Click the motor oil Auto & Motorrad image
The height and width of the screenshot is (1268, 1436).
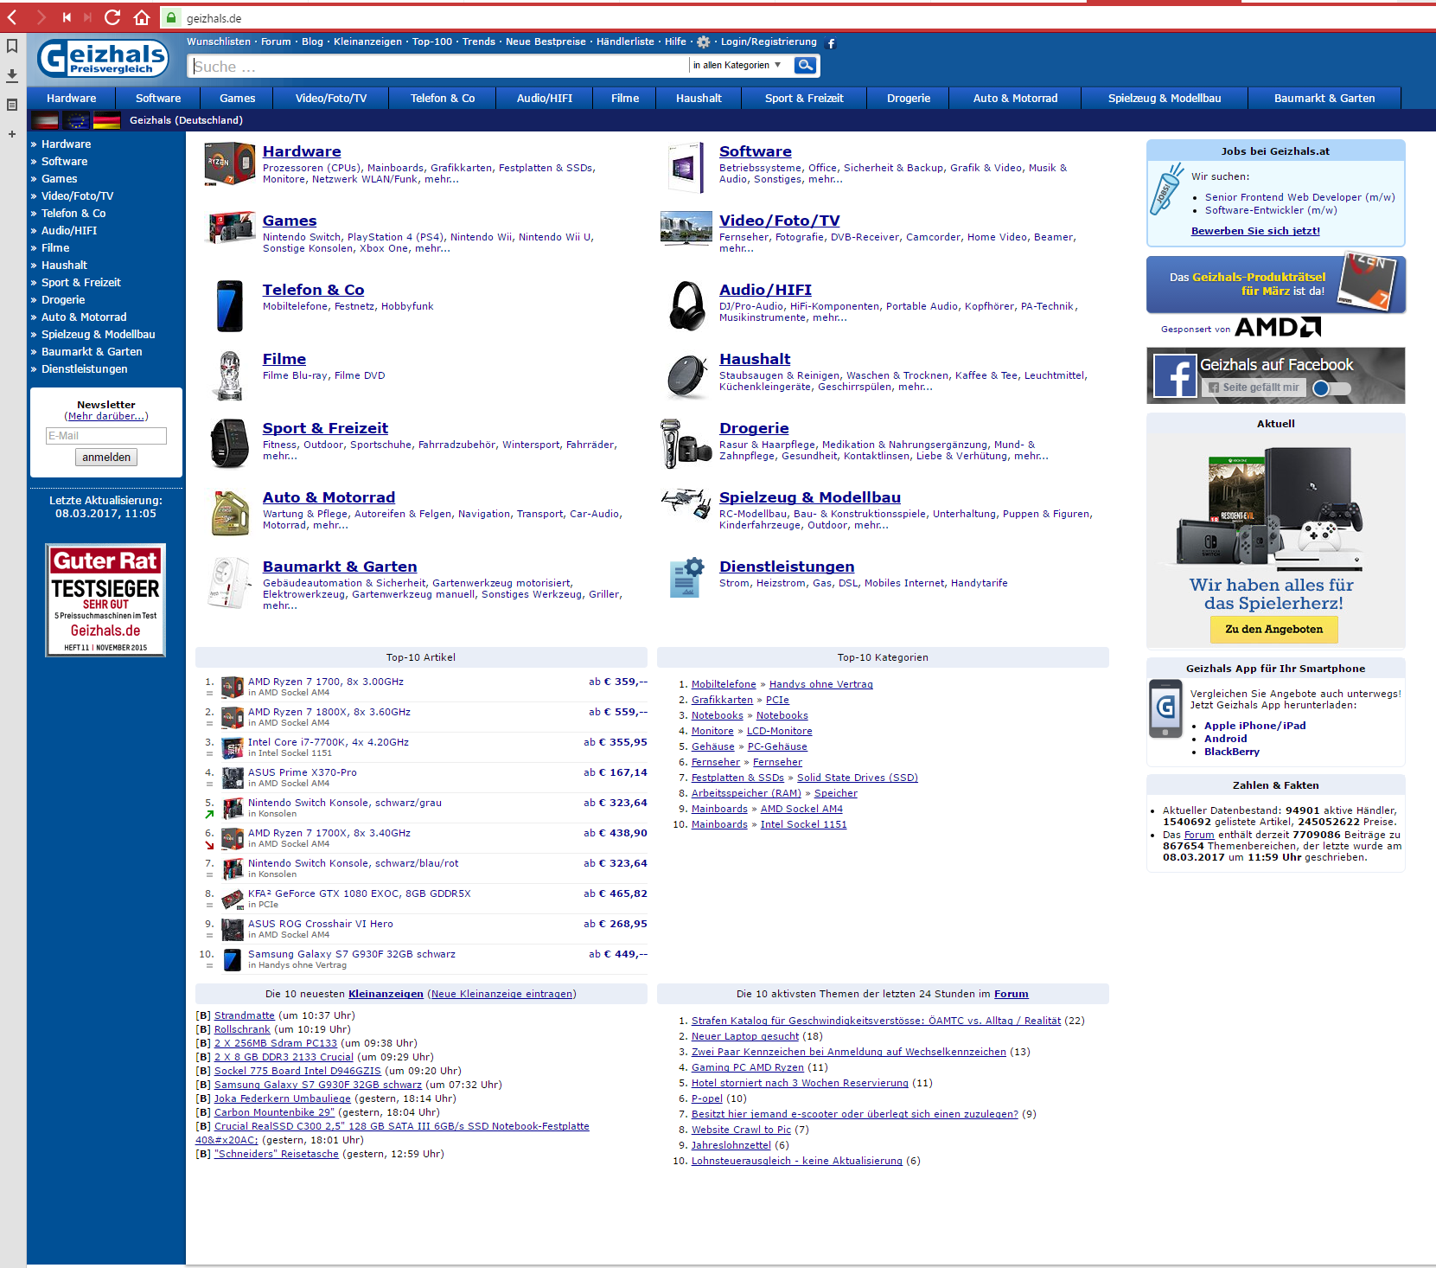point(230,512)
